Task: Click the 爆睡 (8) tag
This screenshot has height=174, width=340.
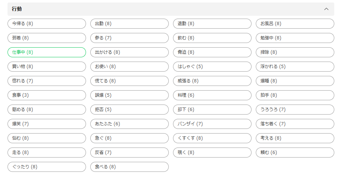Action: (x=295, y=81)
